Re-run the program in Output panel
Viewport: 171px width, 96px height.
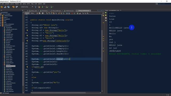(x=106, y=13)
